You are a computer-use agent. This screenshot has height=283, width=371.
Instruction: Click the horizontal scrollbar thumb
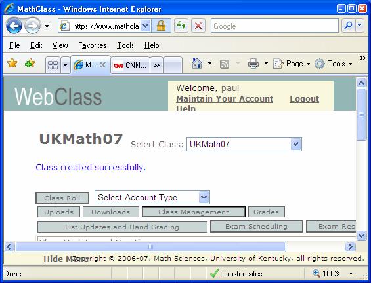150,247
